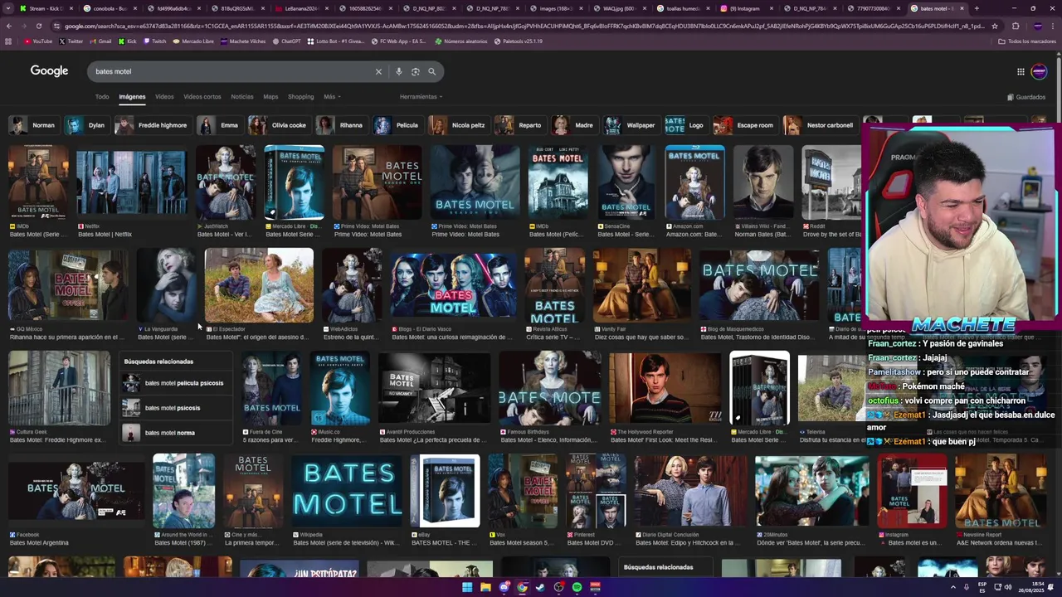Open the Netflix Bates Motel image result
The width and height of the screenshot is (1062, 597).
[131, 182]
